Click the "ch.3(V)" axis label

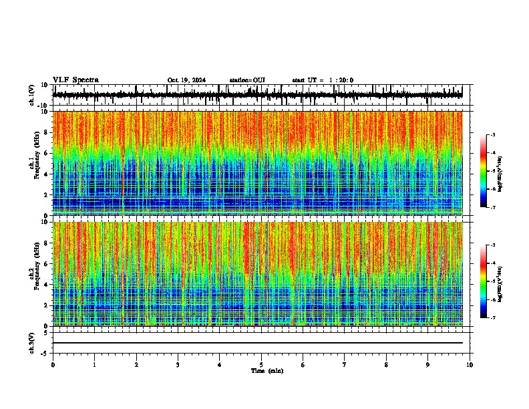32,343
